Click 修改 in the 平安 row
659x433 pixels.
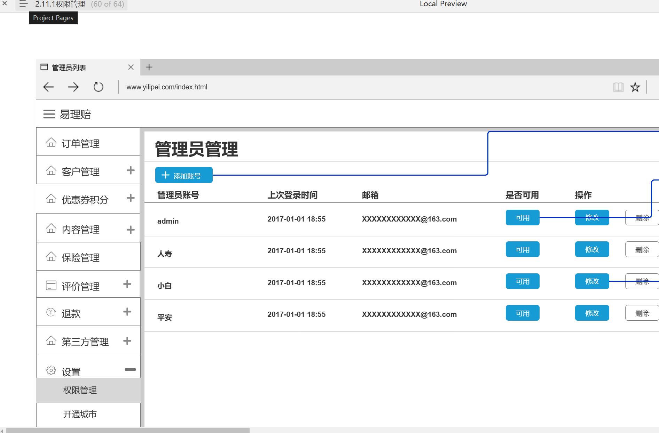[592, 313]
